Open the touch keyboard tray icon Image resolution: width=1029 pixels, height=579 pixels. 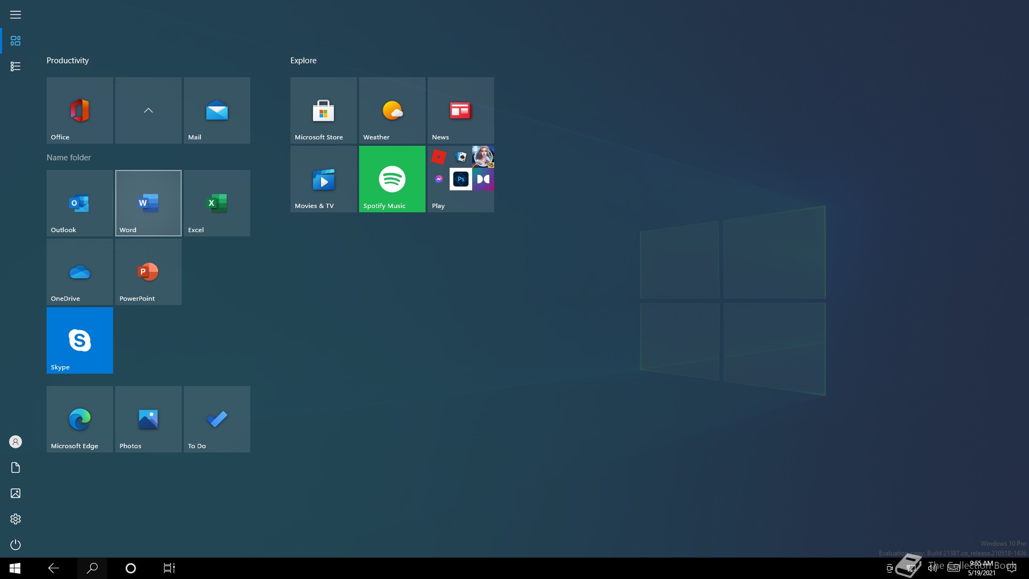pos(954,568)
